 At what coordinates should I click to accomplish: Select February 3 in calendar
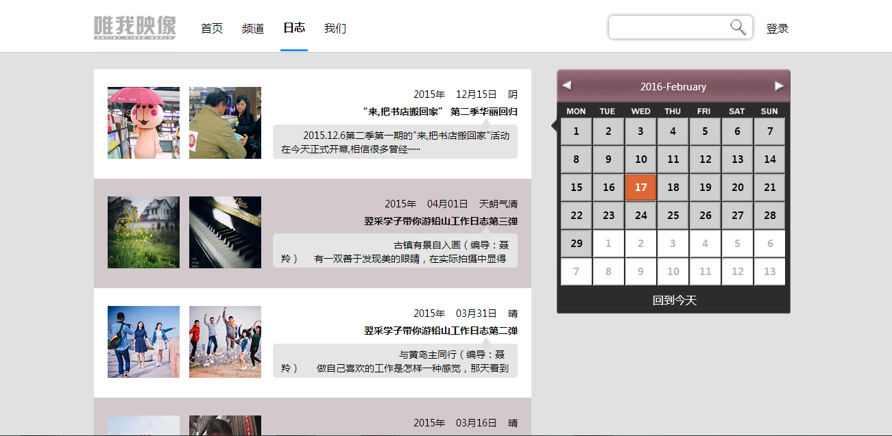tap(641, 131)
